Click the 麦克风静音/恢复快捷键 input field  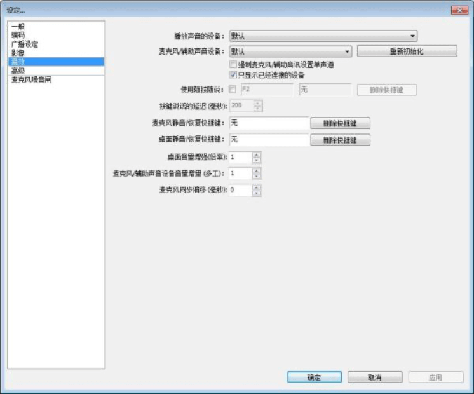[x=267, y=123]
